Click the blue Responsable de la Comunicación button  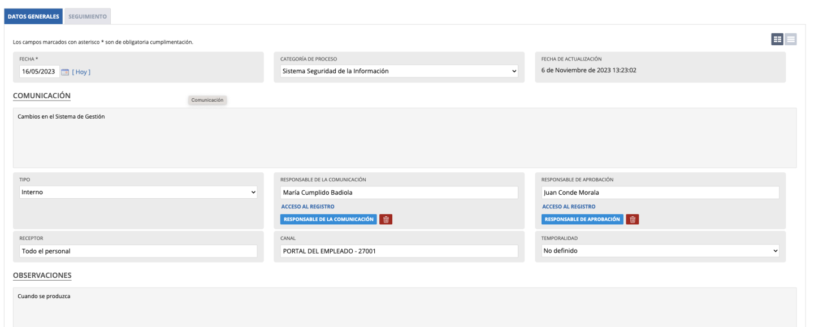click(328, 220)
